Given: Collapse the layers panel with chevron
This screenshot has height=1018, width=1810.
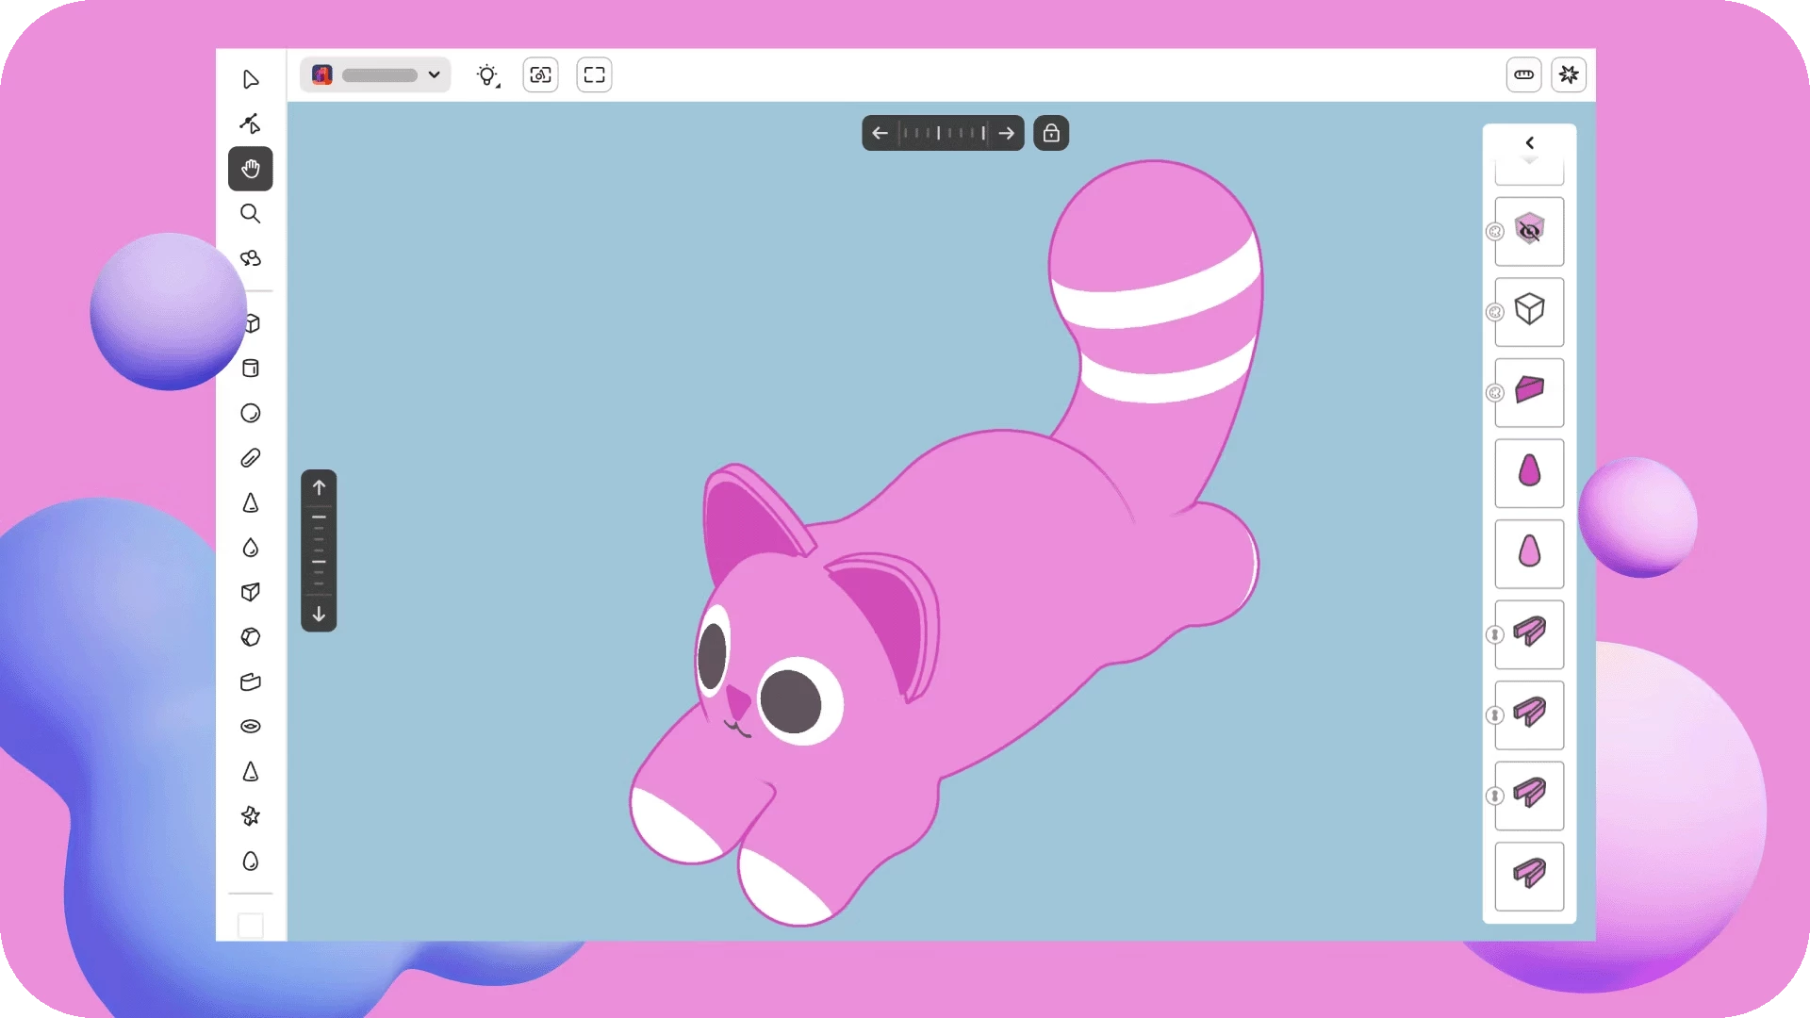Looking at the screenshot, I should point(1529,143).
